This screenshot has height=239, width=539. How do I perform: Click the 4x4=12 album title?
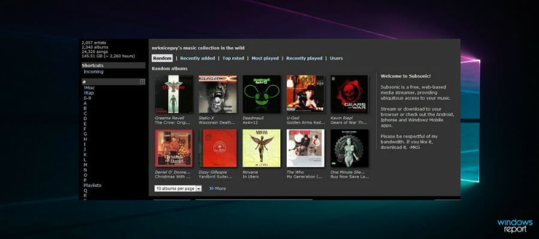coord(250,122)
